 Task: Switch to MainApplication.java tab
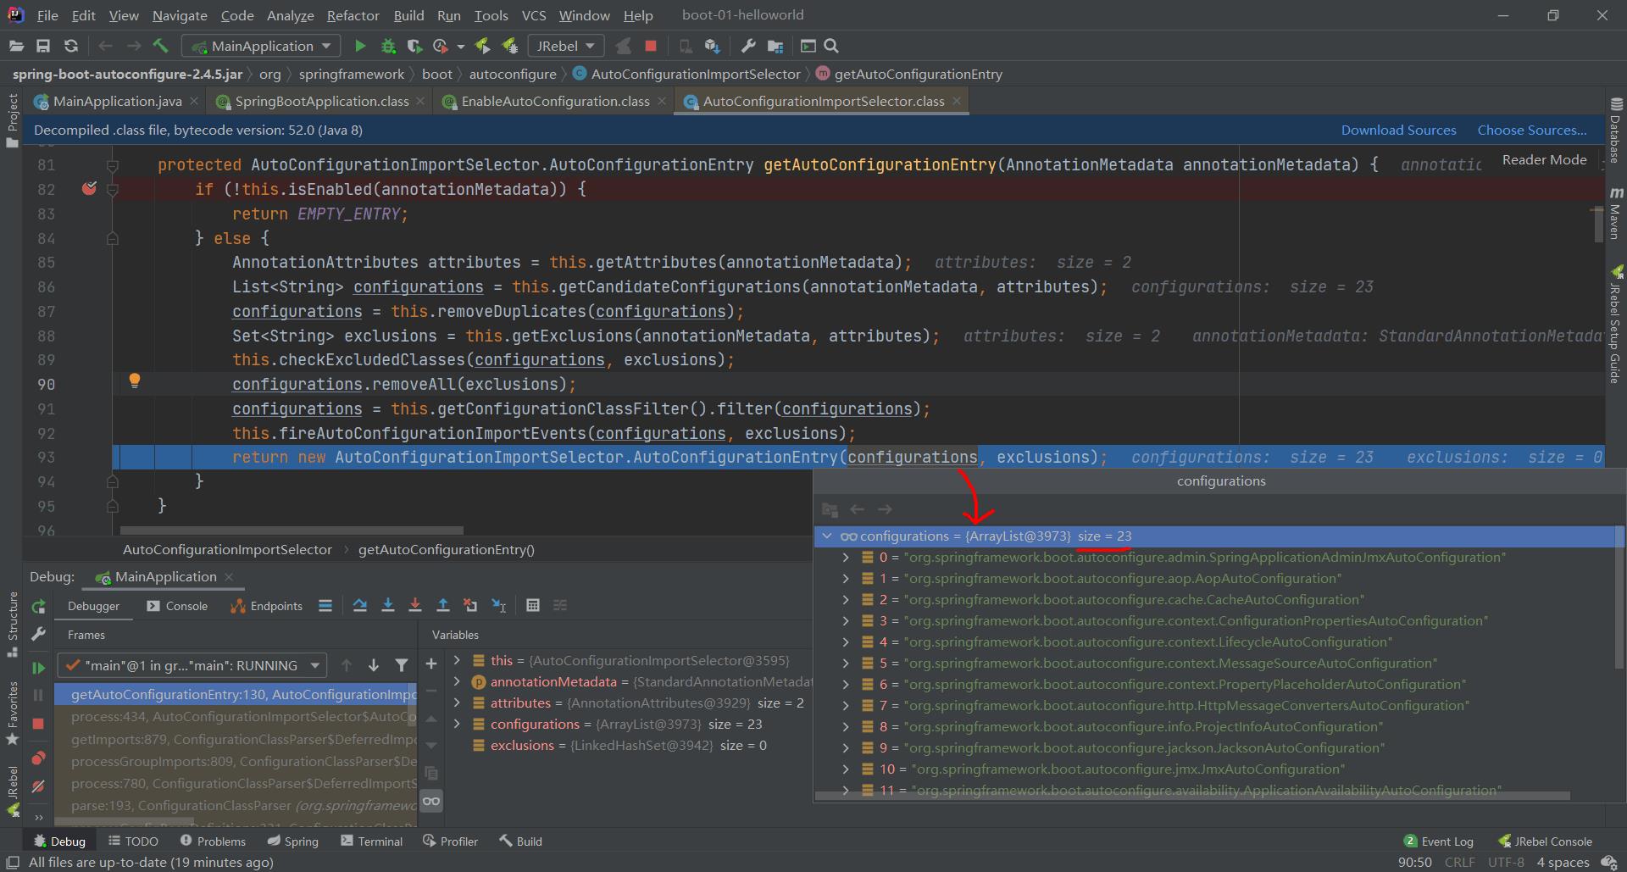[117, 101]
